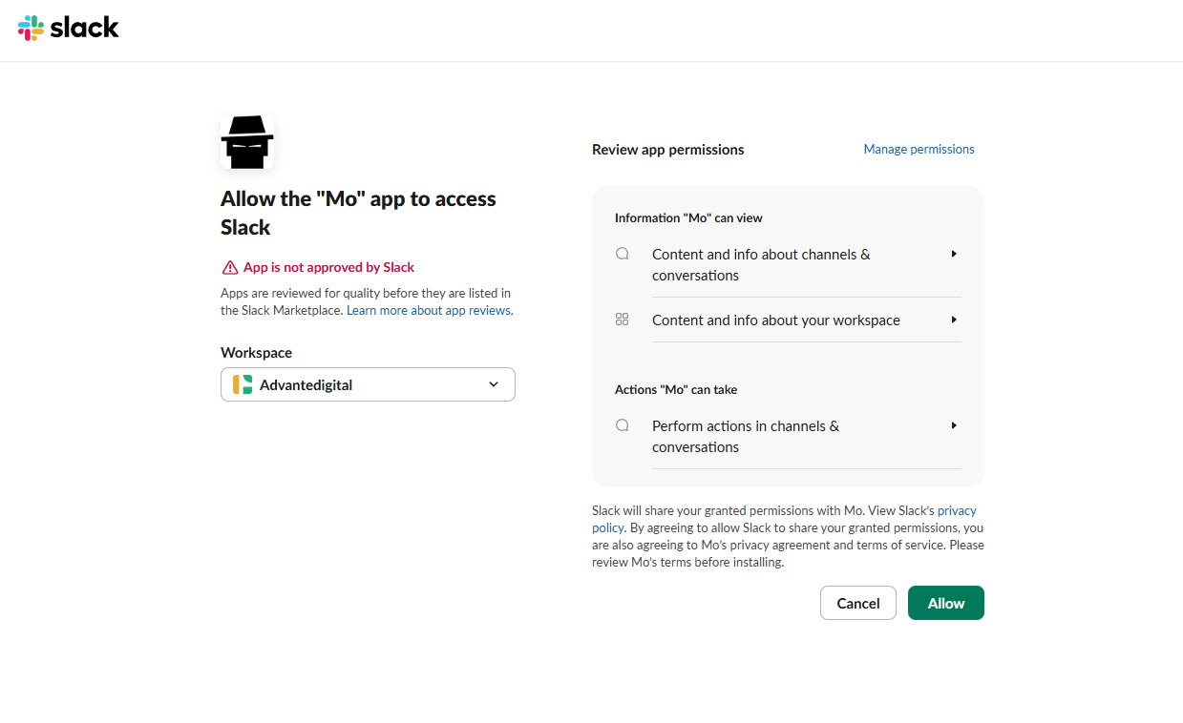
Task: Click the "App is not approved by Slack" warning text
Action: click(x=328, y=267)
